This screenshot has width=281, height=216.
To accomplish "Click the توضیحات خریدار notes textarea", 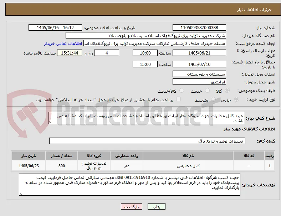I will 129,185.
